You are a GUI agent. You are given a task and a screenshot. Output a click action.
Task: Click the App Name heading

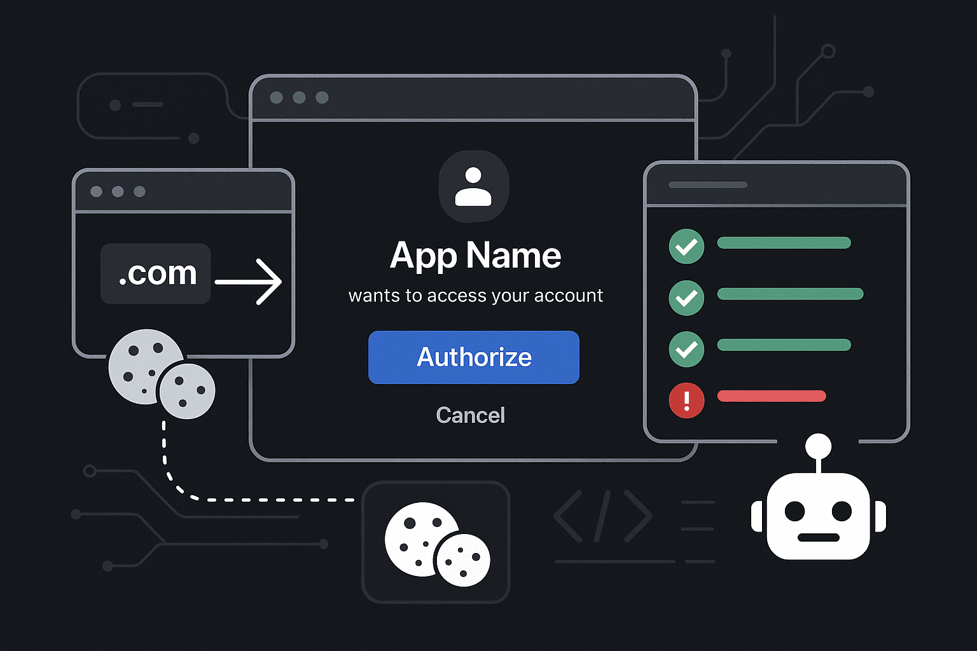pos(475,256)
